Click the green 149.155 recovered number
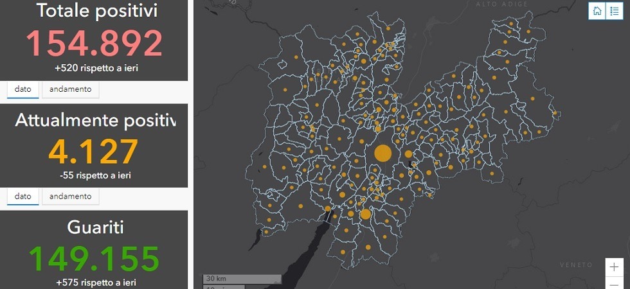Screen dimensions: 630x289 click(x=94, y=258)
